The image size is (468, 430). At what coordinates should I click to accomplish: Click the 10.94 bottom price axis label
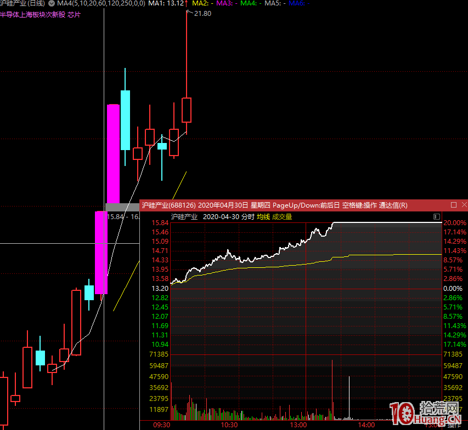click(x=160, y=345)
